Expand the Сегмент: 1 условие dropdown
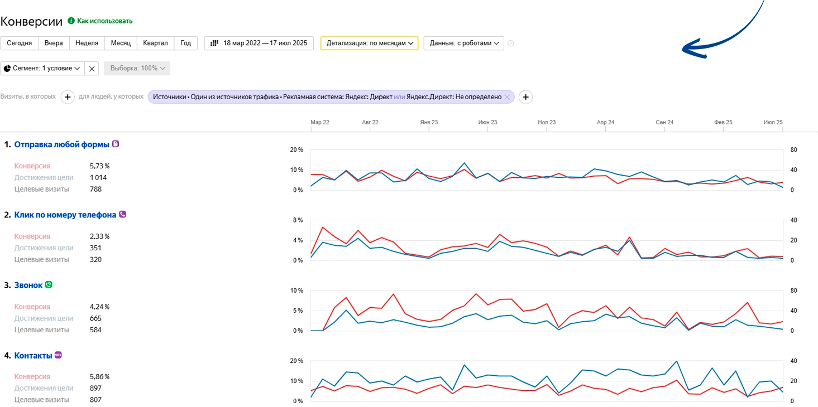The height and width of the screenshot is (407, 818). pos(42,68)
